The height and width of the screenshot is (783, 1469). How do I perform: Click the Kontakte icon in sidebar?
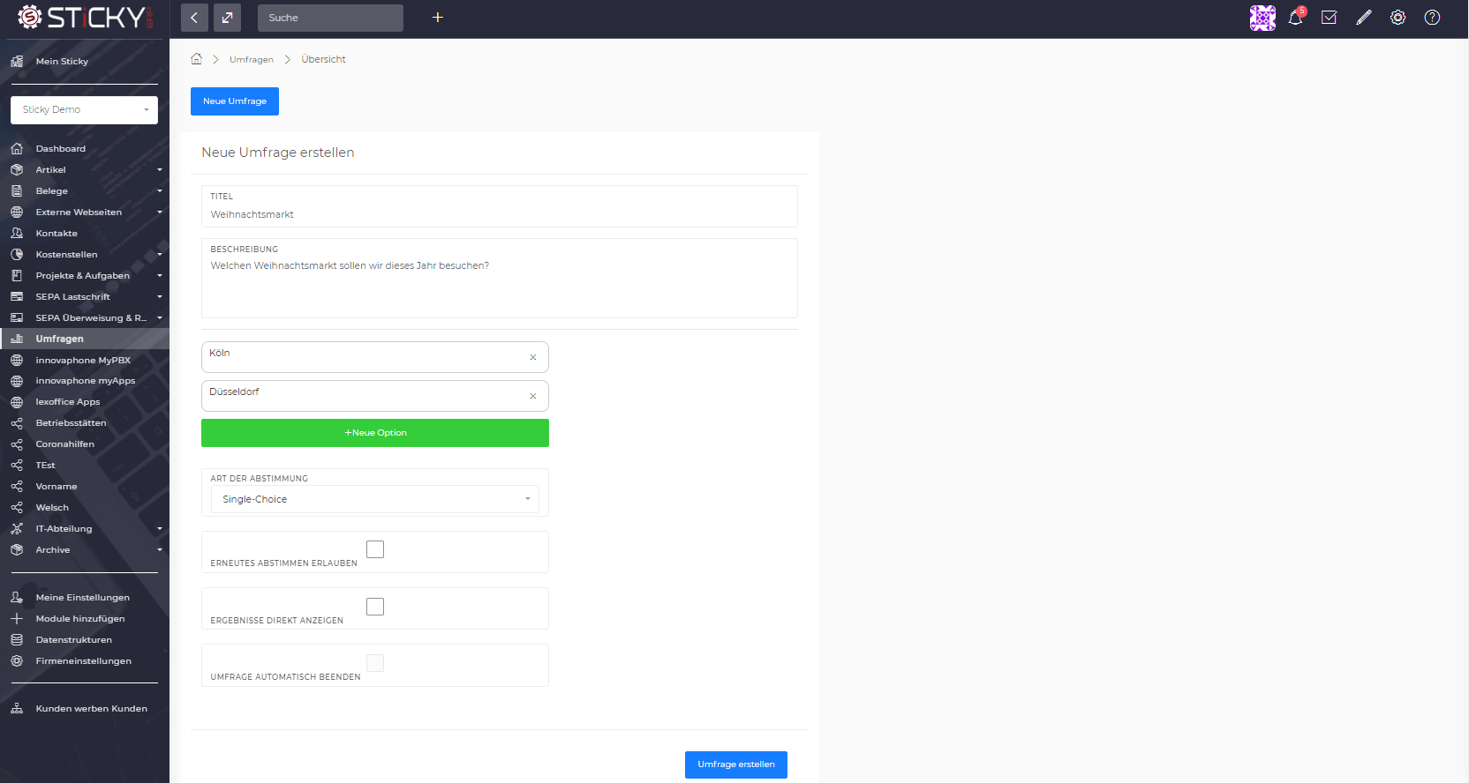click(17, 233)
